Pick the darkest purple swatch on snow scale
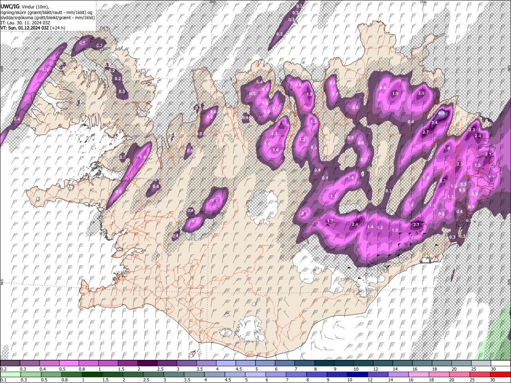The width and height of the screenshot is (511, 383). [x=147, y=363]
